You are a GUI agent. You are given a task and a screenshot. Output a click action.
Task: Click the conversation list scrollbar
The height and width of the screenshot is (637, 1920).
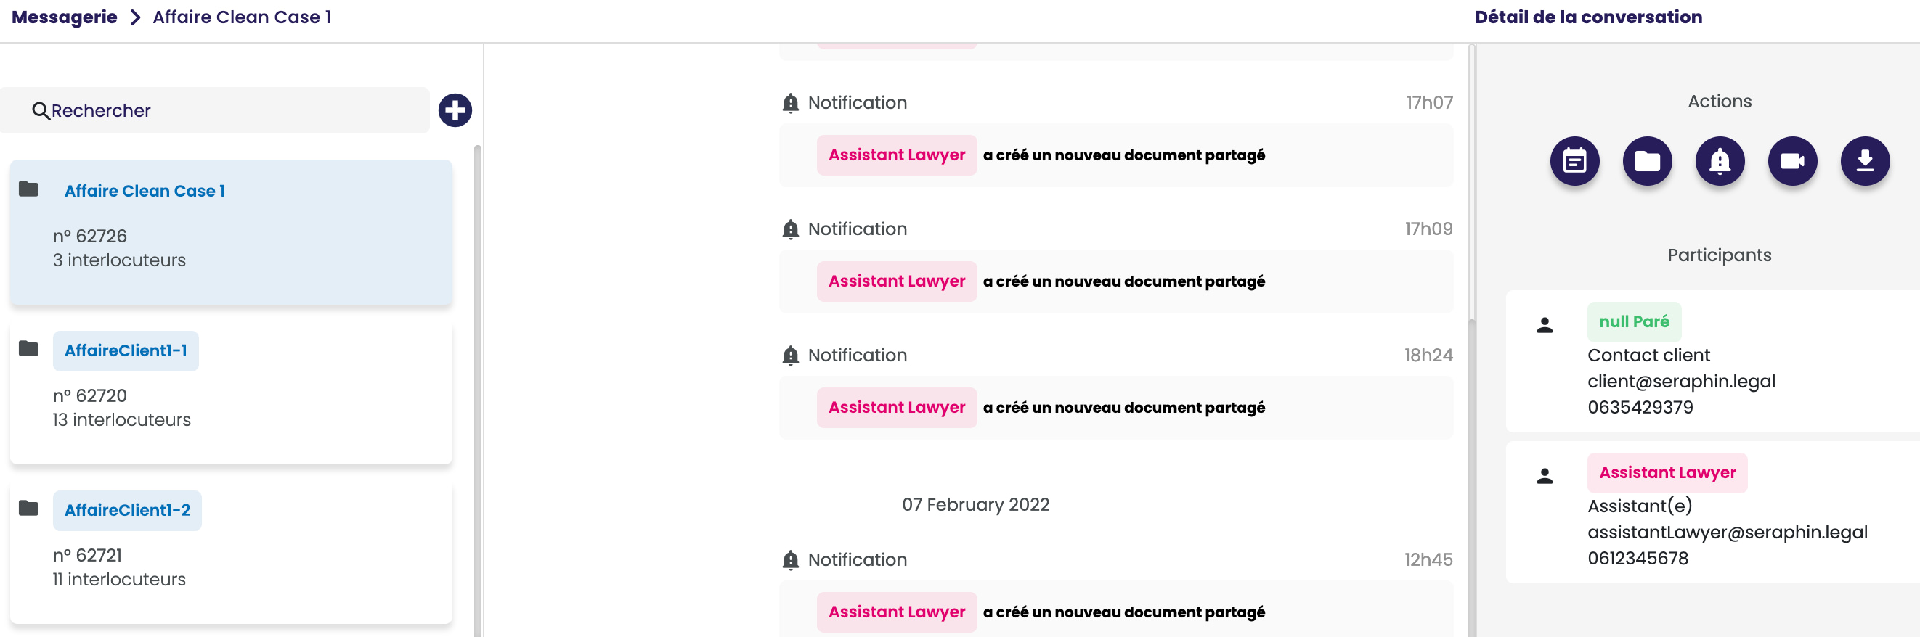point(477,372)
